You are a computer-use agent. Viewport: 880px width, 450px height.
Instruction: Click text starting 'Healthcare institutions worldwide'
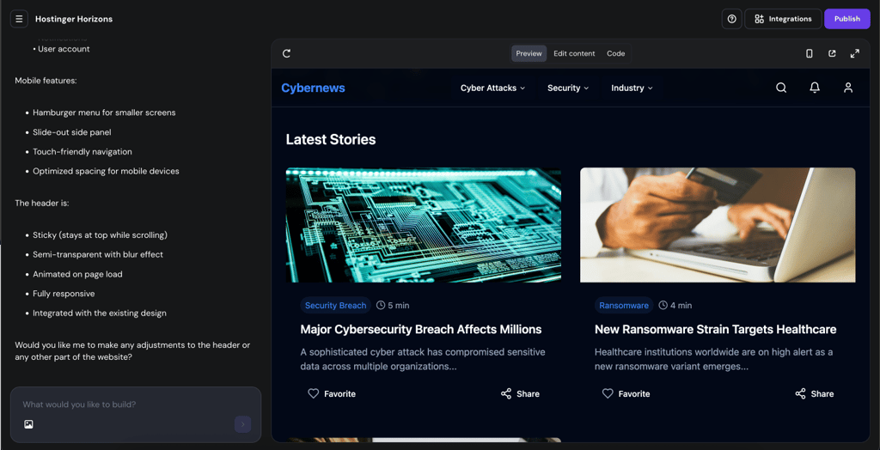(714, 359)
